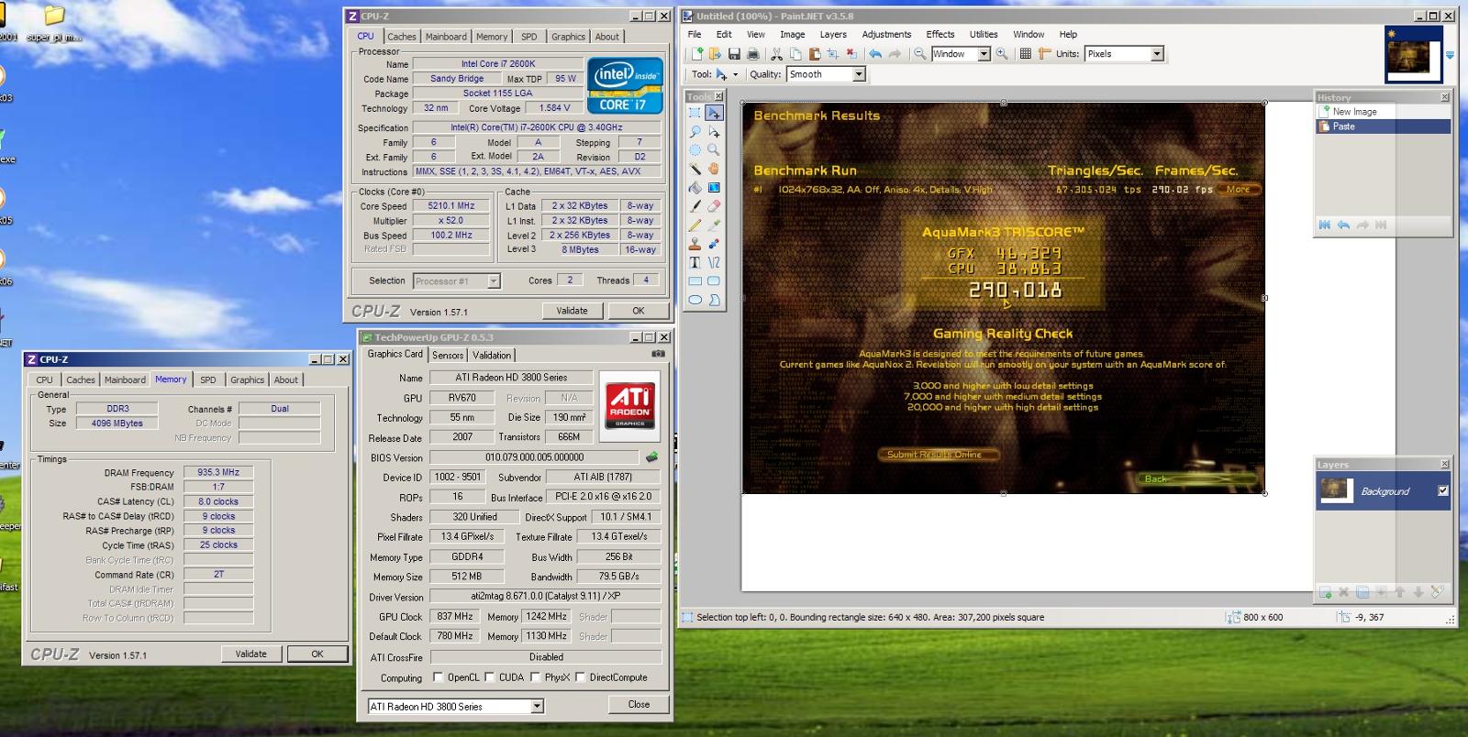The width and height of the screenshot is (1468, 737).
Task: Click the Crop to Selection icon
Action: [x=832, y=54]
